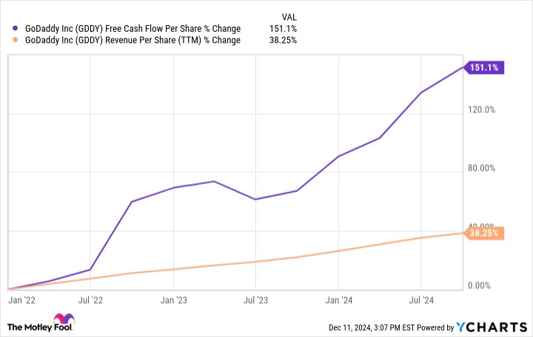
Task: Select the purple 151.1% value flag
Action: (x=483, y=67)
